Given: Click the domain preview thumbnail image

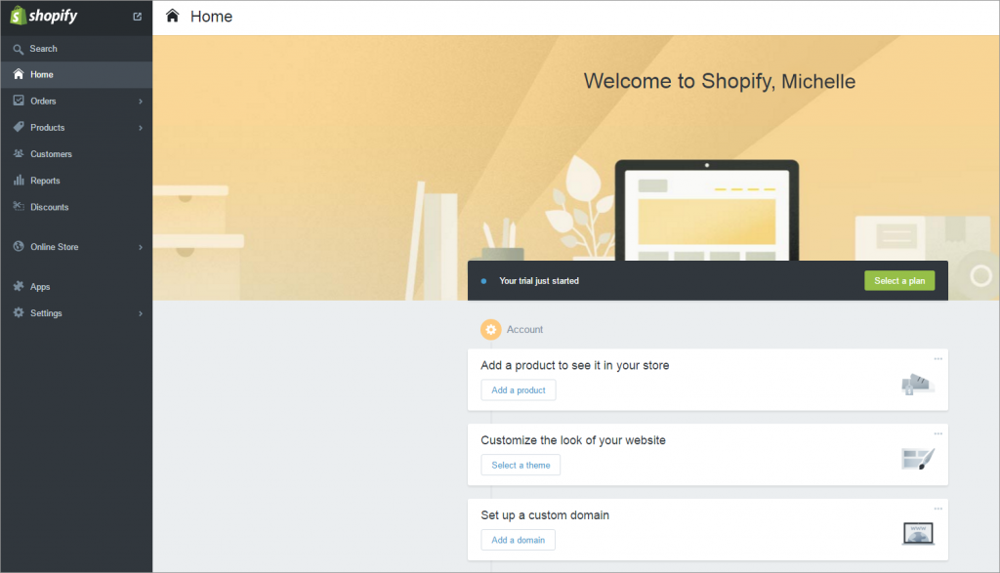Looking at the screenshot, I should pyautogui.click(x=917, y=533).
